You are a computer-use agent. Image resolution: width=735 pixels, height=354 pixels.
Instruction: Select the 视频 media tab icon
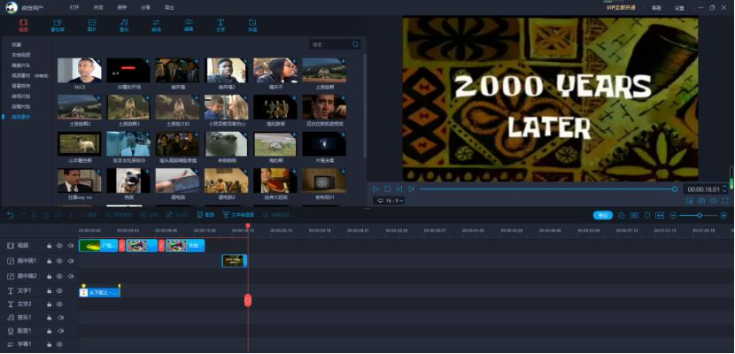[23, 22]
